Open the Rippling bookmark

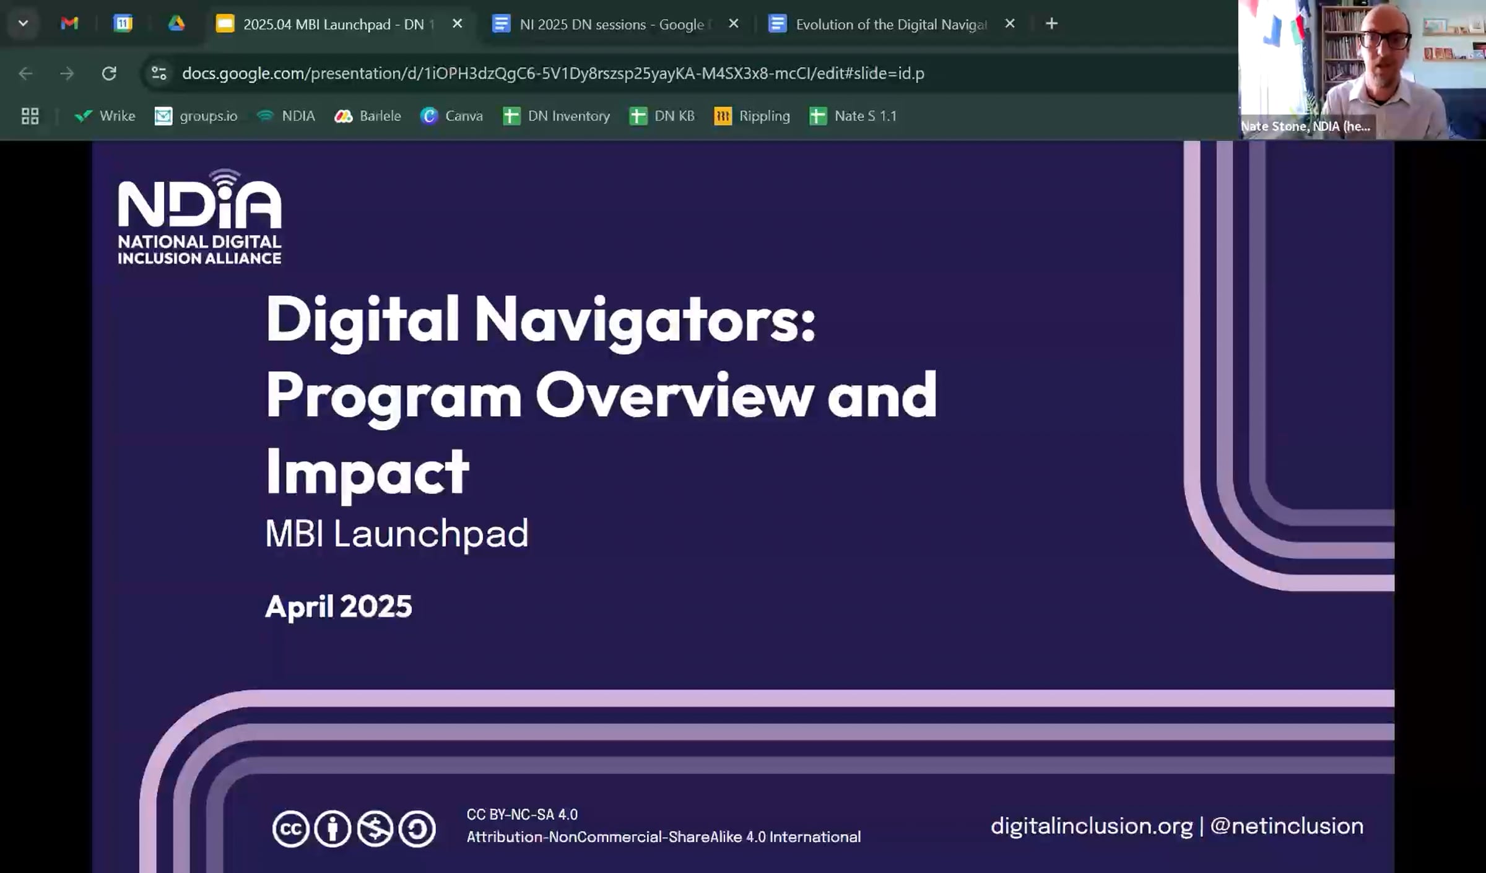752,116
